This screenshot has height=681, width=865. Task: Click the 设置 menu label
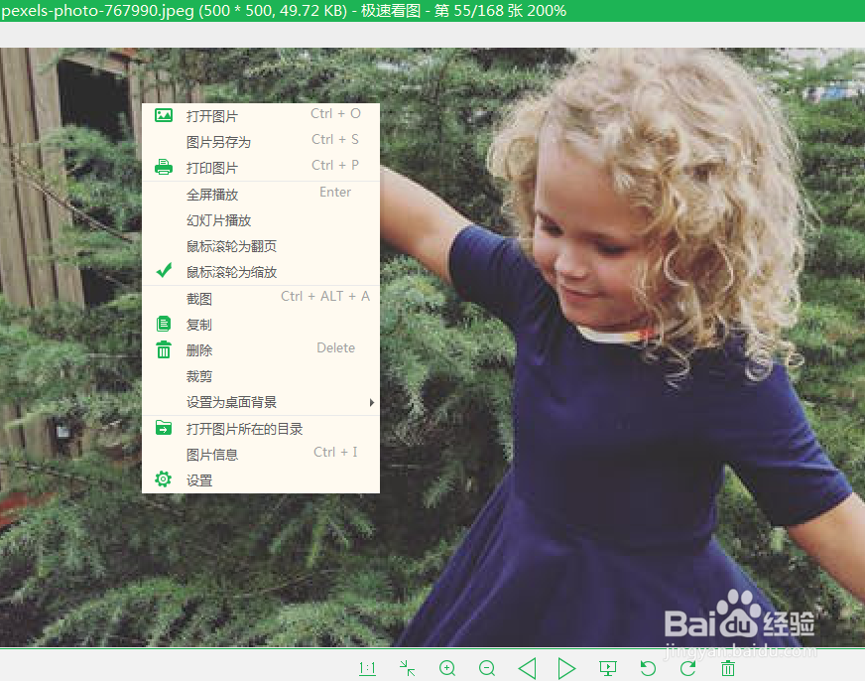point(199,480)
